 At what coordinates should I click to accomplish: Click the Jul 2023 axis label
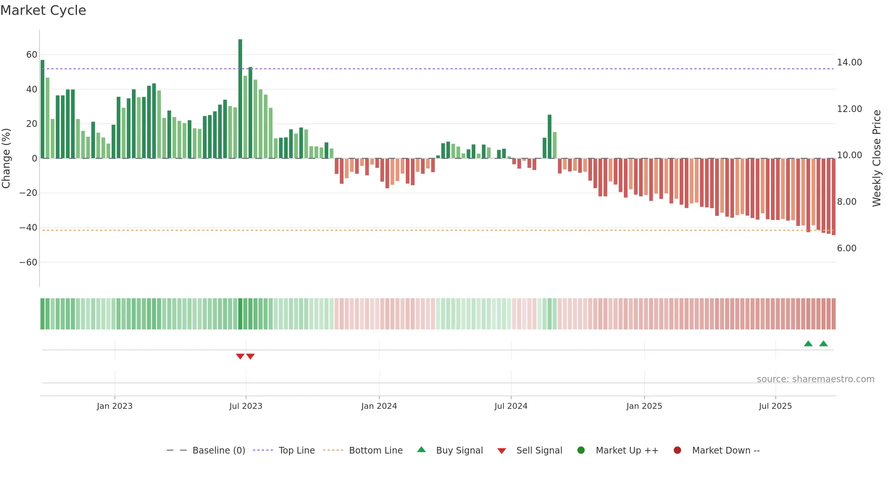[x=246, y=406]
